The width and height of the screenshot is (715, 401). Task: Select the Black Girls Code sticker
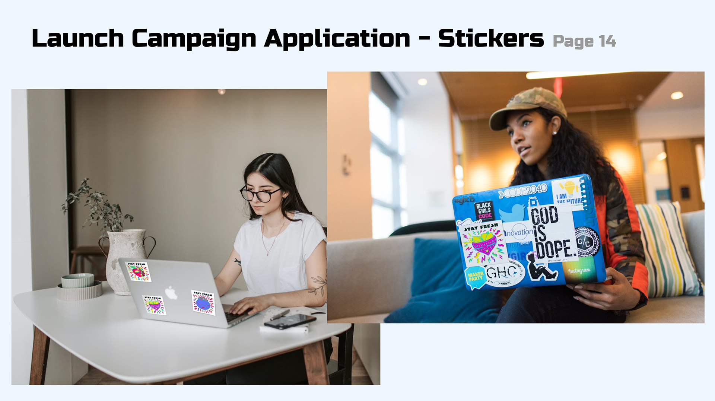click(x=484, y=211)
